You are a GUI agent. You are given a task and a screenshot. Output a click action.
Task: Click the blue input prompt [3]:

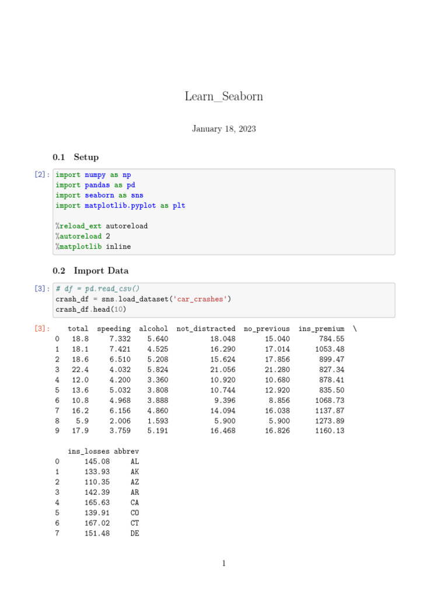tap(42, 288)
